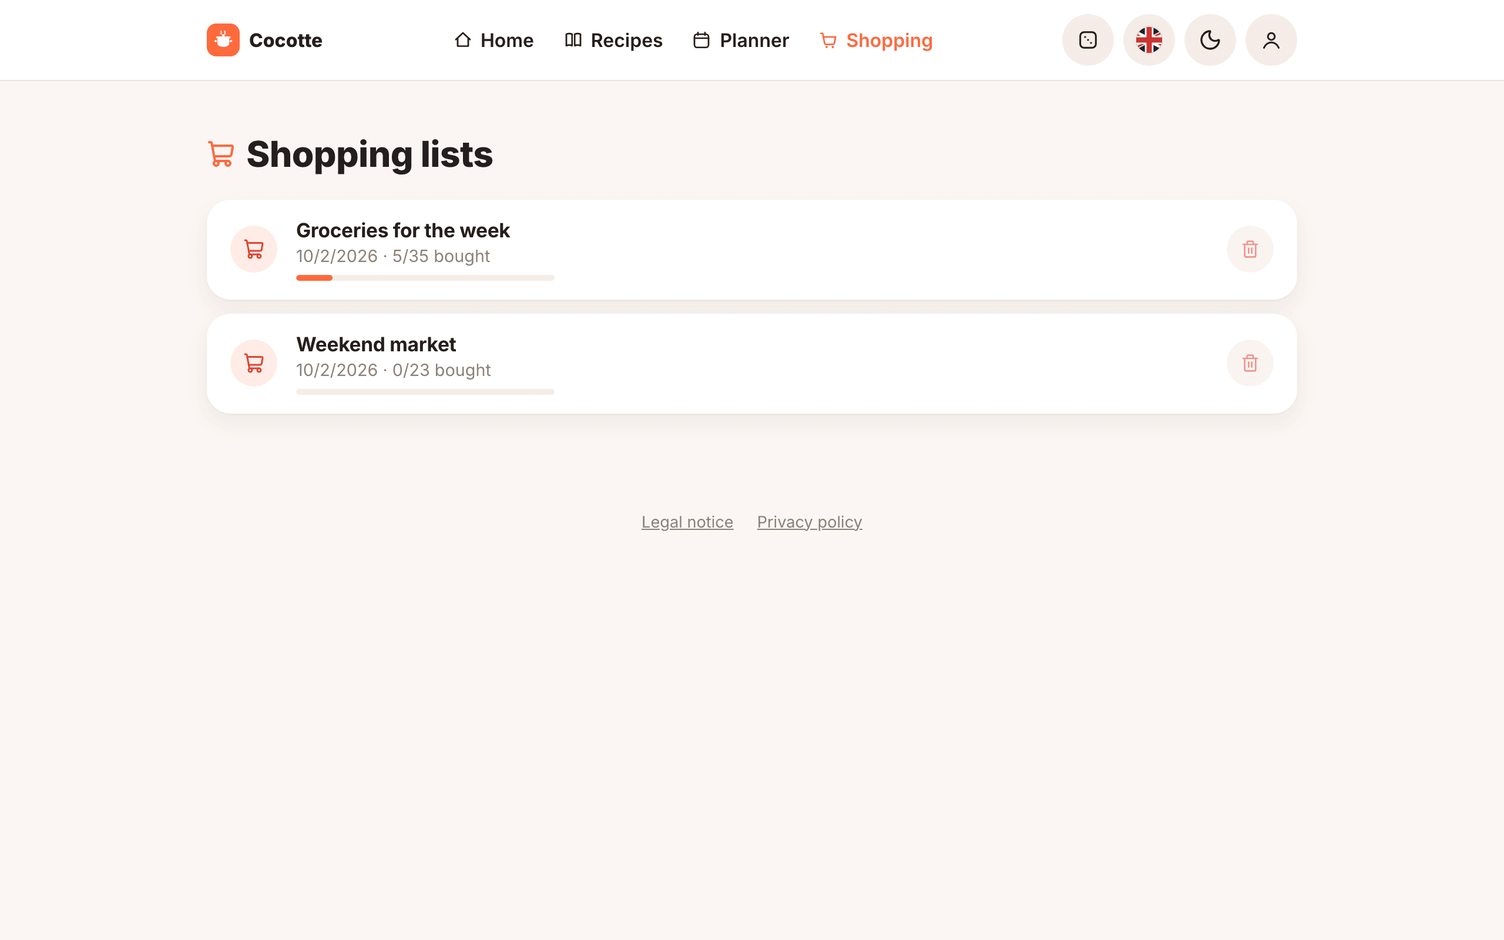Viewport: 1504px width, 940px height.
Task: Click cart icon of Weekend market
Action: (254, 363)
